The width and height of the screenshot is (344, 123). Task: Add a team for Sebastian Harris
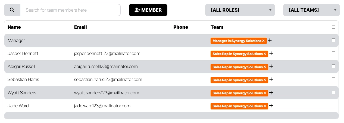click(271, 79)
